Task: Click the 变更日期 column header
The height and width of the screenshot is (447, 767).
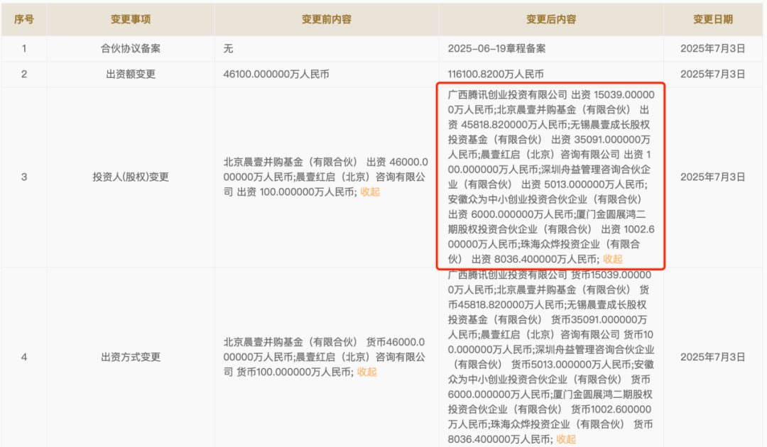Action: point(713,19)
